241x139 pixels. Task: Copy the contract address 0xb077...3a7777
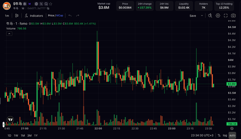48,8
